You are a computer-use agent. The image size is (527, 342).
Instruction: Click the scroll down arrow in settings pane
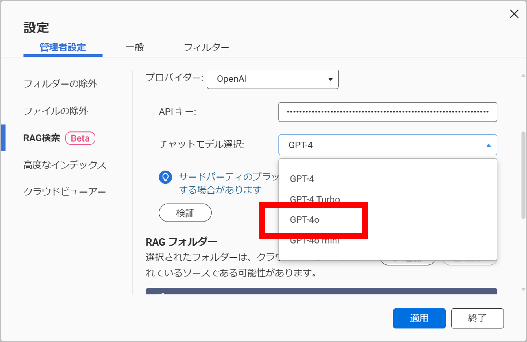point(523,289)
